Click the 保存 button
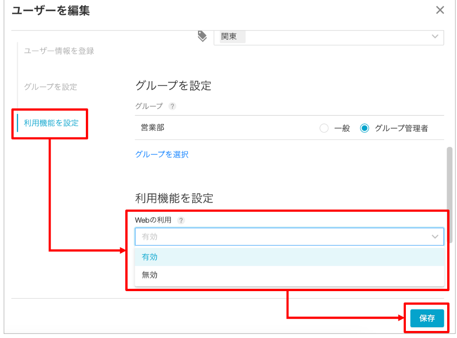The width and height of the screenshot is (457, 338). 427,318
